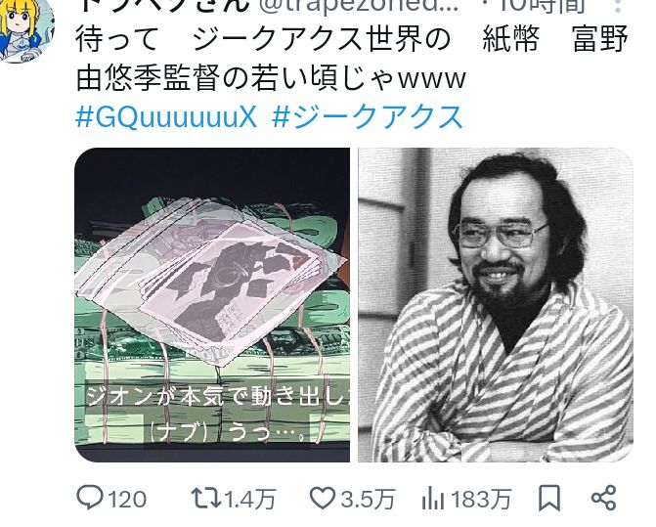This screenshot has height=527, width=656.
Task: Click the 183万 view count
Action: (481, 499)
